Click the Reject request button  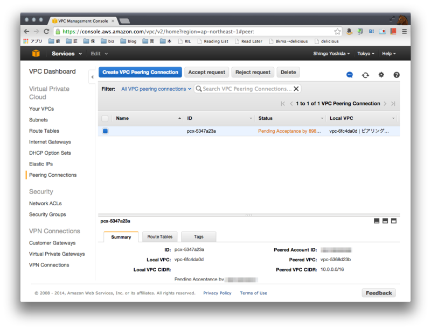point(253,72)
